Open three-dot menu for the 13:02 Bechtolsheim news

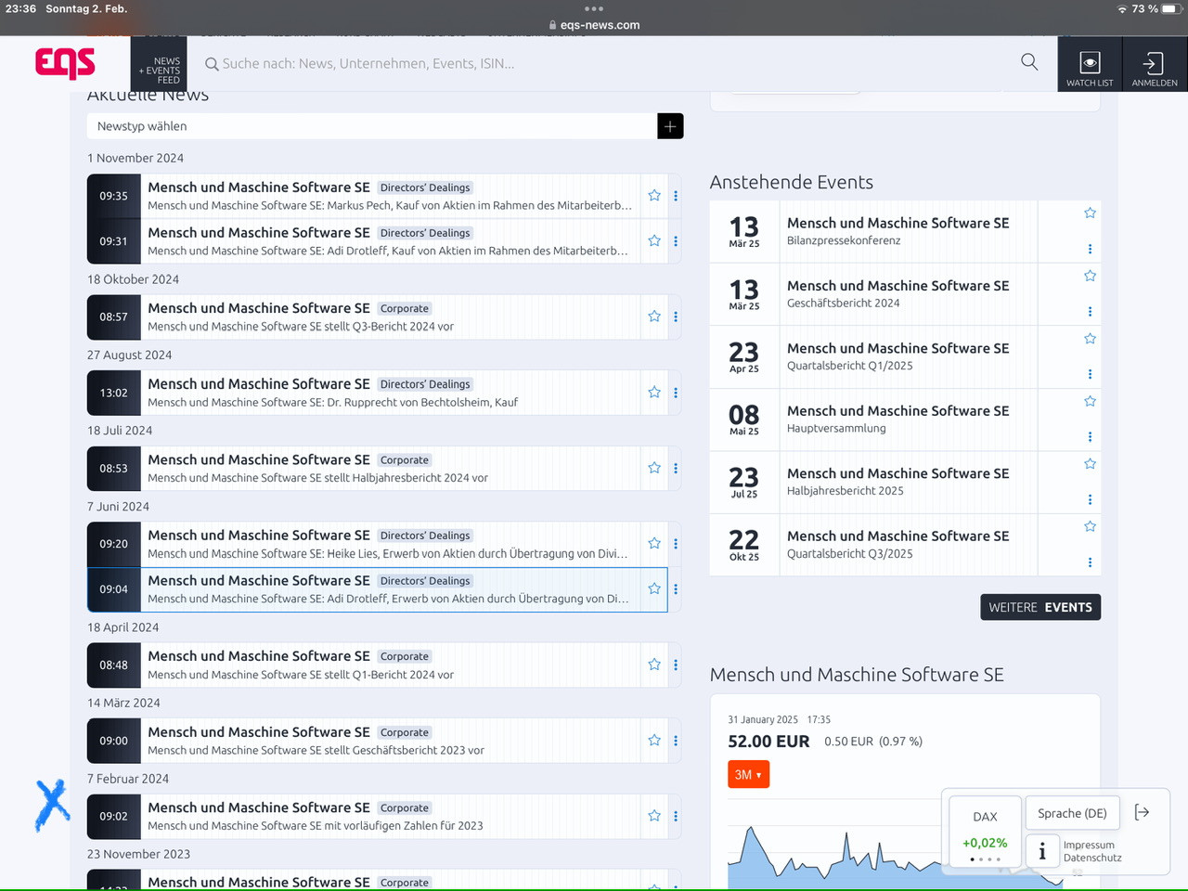[676, 393]
